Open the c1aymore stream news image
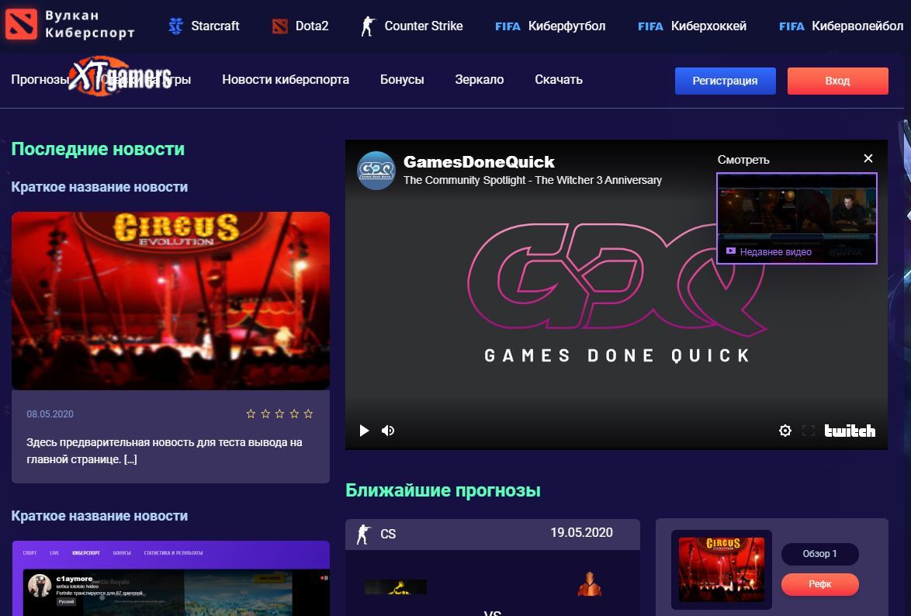Viewport: 911px width, 616px height. click(171, 578)
